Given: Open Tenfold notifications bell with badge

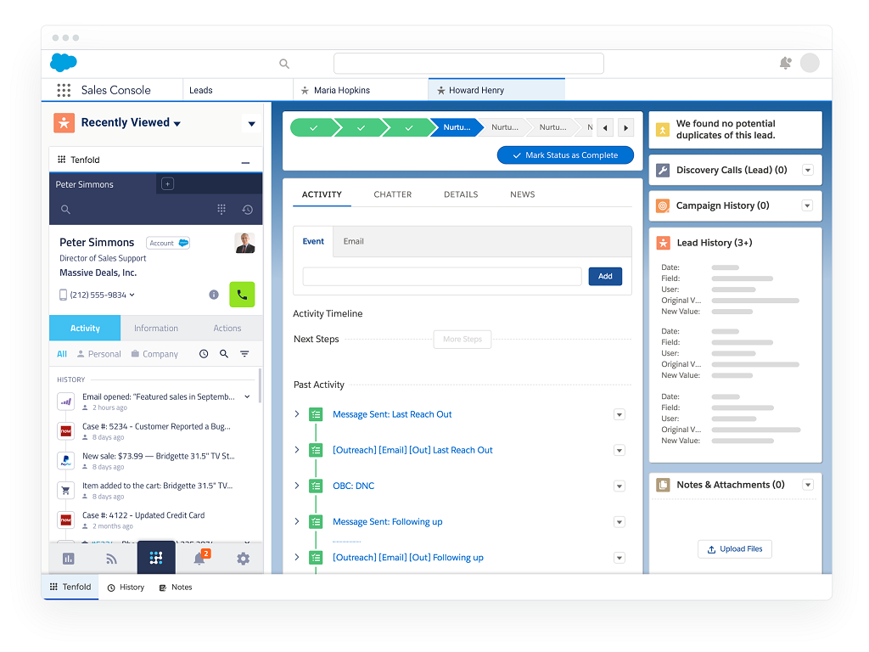Looking at the screenshot, I should [199, 558].
